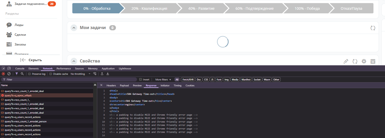The image size is (385, 138).
Task: Click the inspect element picker icon
Action: point(3,68)
